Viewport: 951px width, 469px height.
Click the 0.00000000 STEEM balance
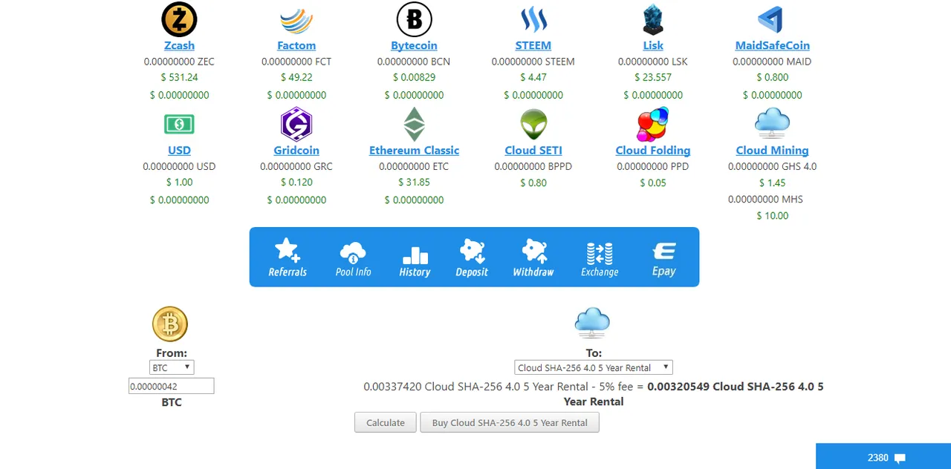point(533,62)
